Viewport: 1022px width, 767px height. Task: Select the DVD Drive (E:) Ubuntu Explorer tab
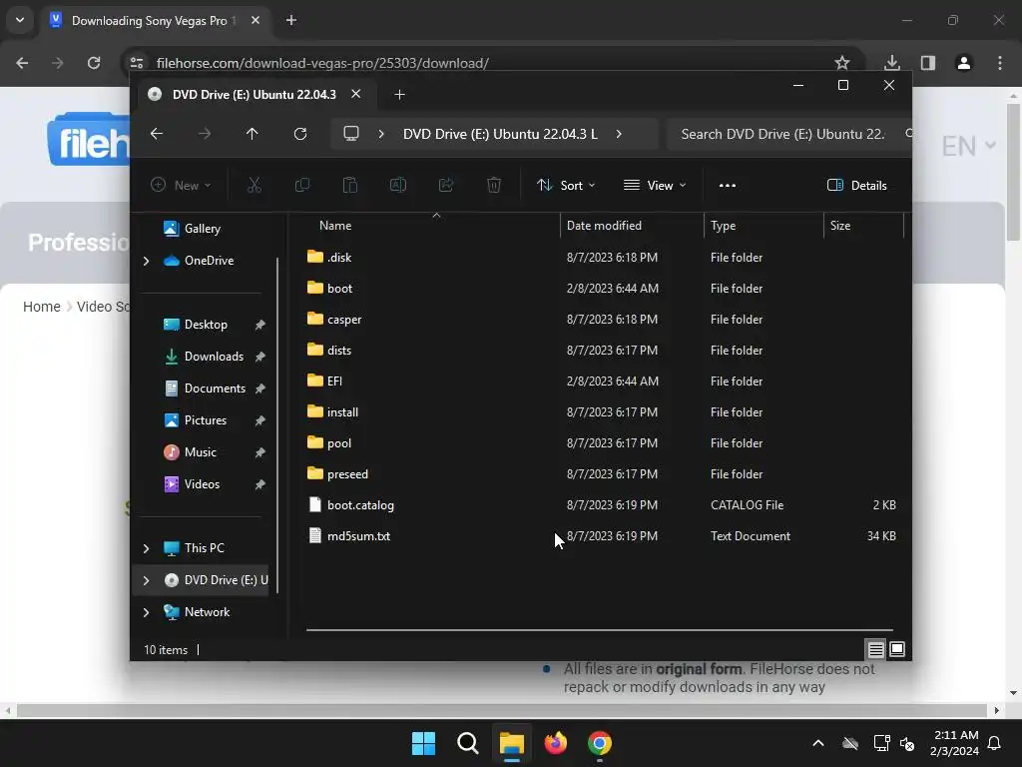pos(255,95)
